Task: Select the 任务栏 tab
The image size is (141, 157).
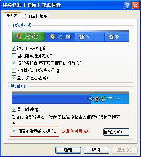Action: (12, 16)
